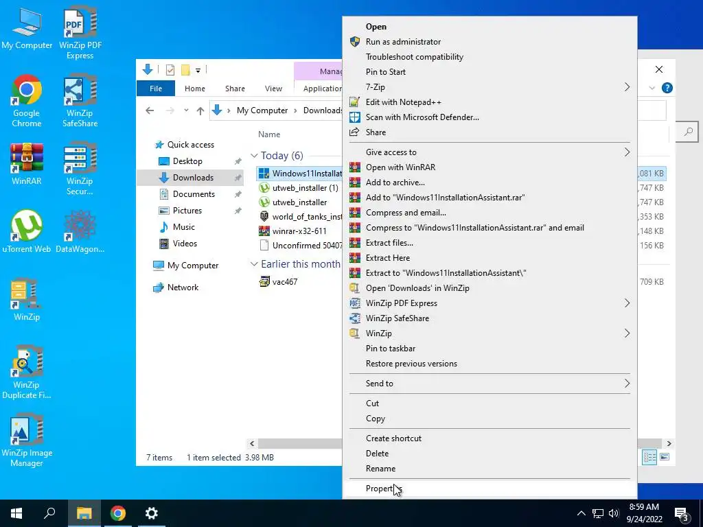
Task: Select the vac467 file
Action: click(x=285, y=282)
